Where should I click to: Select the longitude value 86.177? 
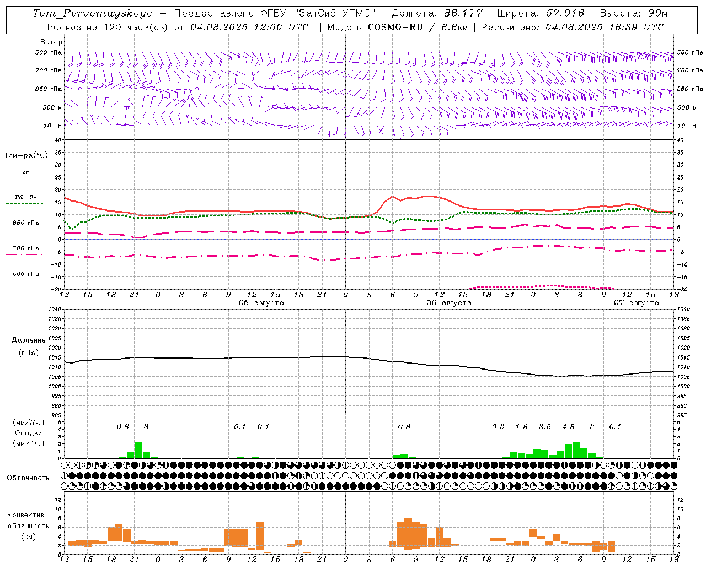(x=463, y=13)
